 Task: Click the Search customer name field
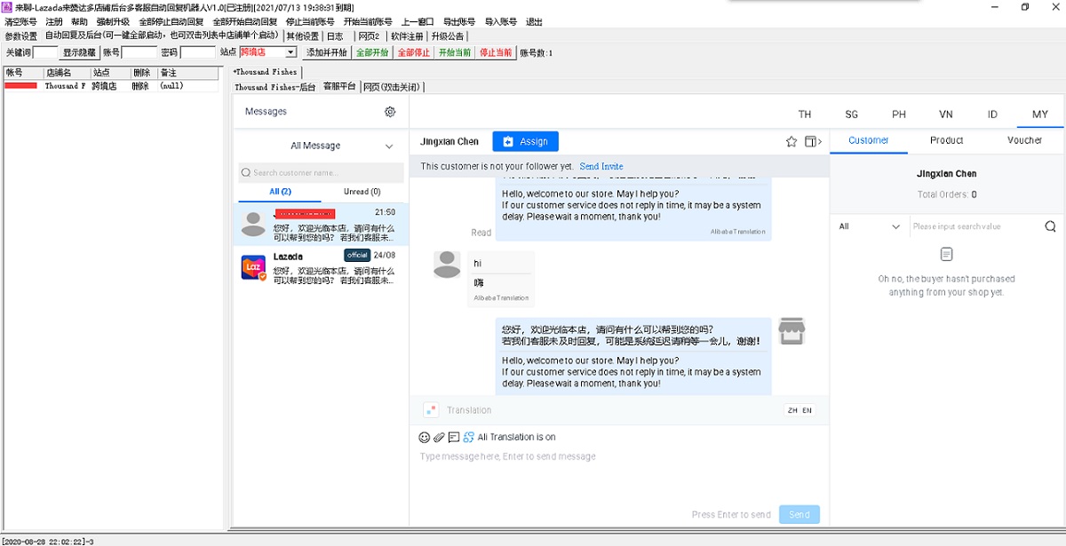point(321,173)
